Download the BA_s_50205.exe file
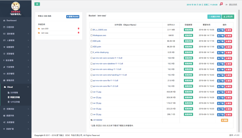The width and height of the screenshot is (242, 138). pyautogui.click(x=220, y=30)
